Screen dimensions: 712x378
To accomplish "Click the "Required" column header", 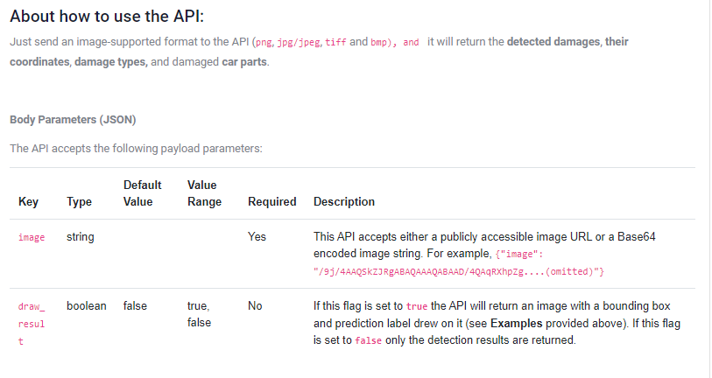I will point(271,202).
